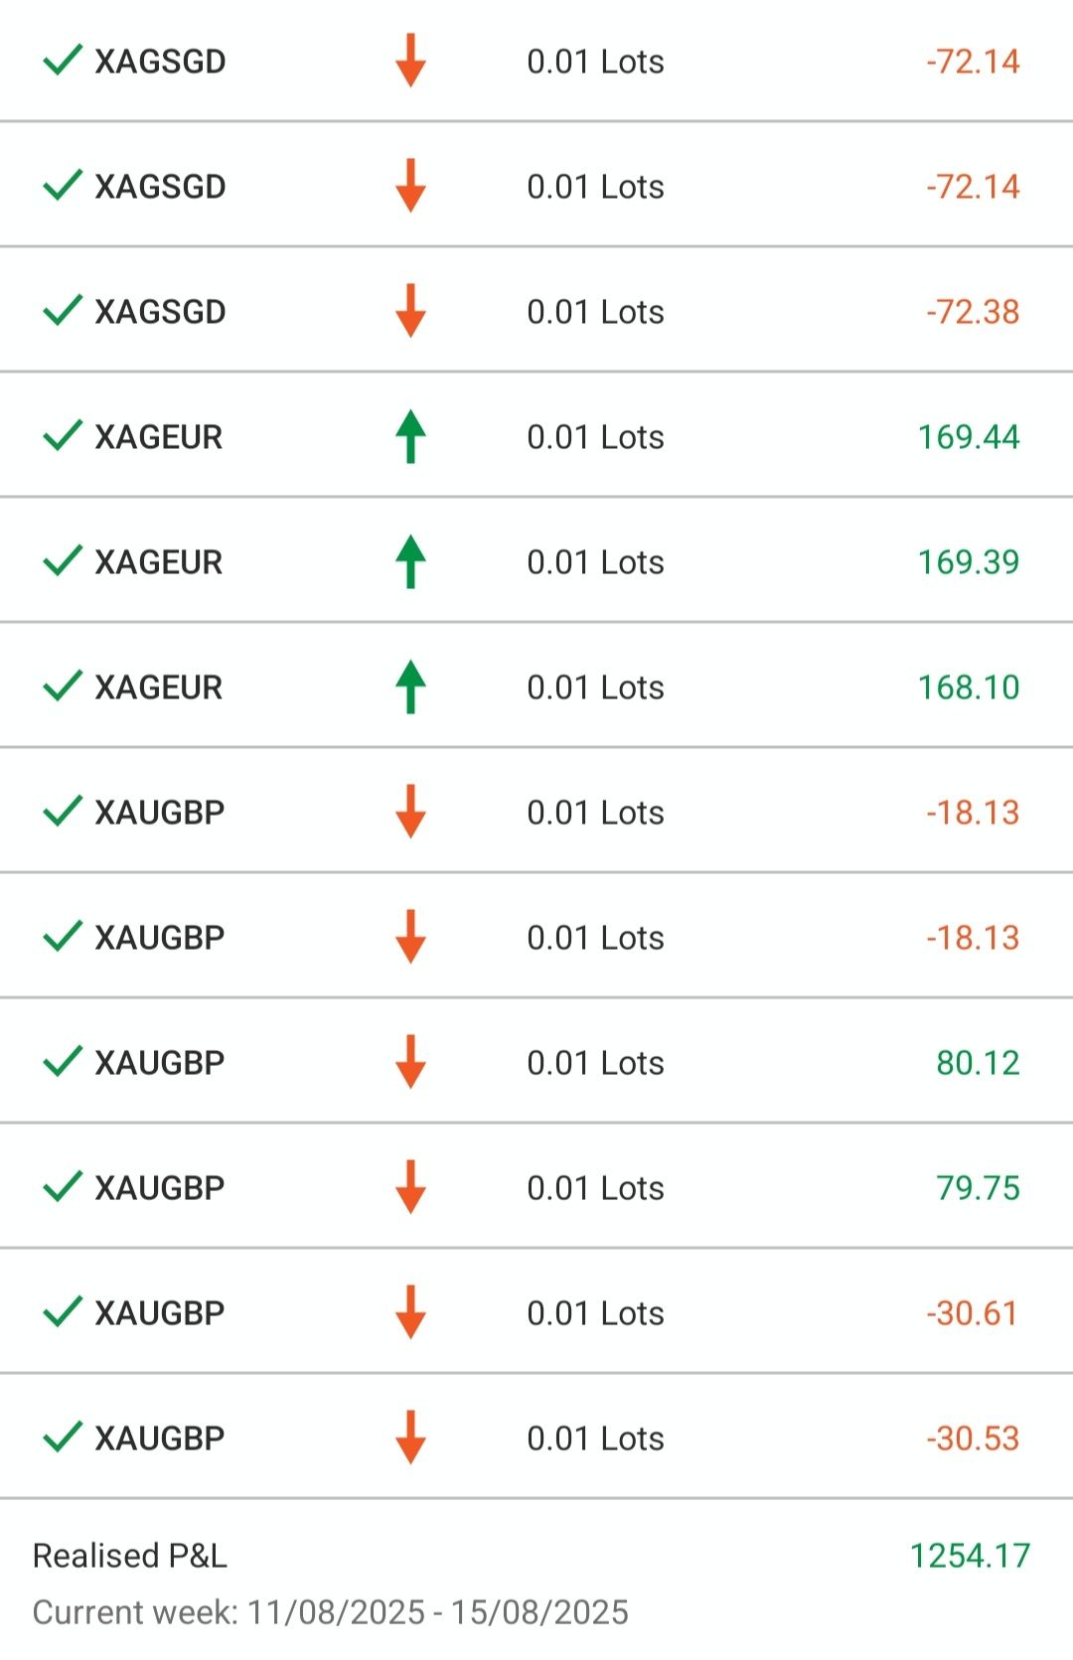Click the green up arrow beside 169.44 profit
Screen dimensions: 1073x1660
410,437
